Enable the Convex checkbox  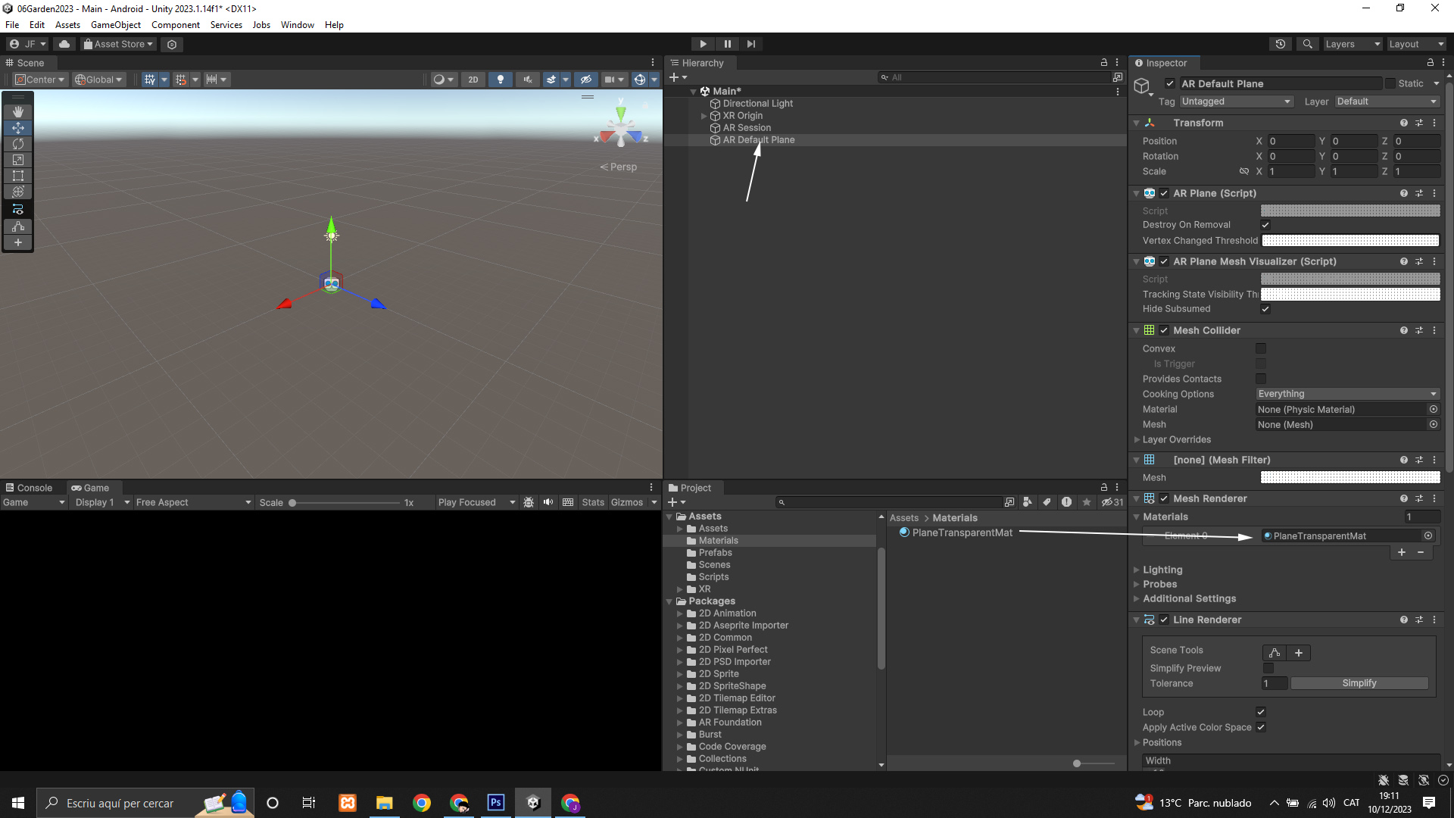pos(1261,348)
